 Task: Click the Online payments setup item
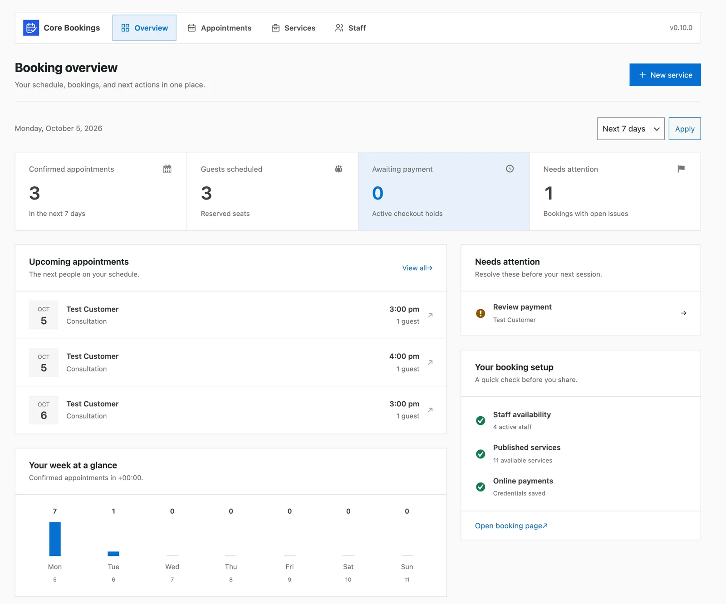581,487
